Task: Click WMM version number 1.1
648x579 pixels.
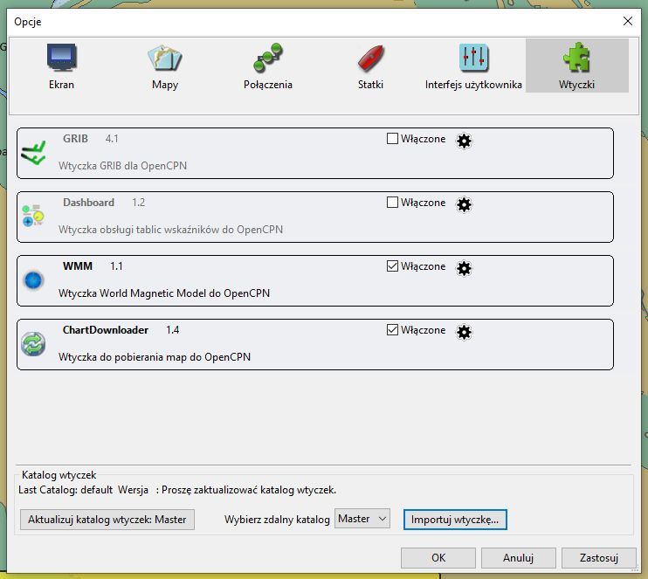Action: (116, 266)
